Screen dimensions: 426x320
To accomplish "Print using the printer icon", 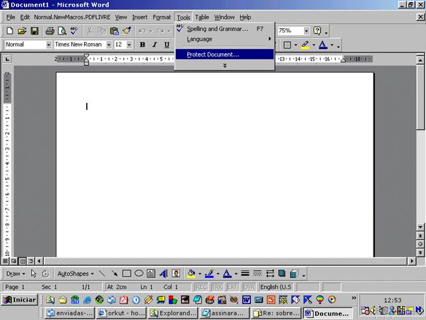I will tap(50, 31).
